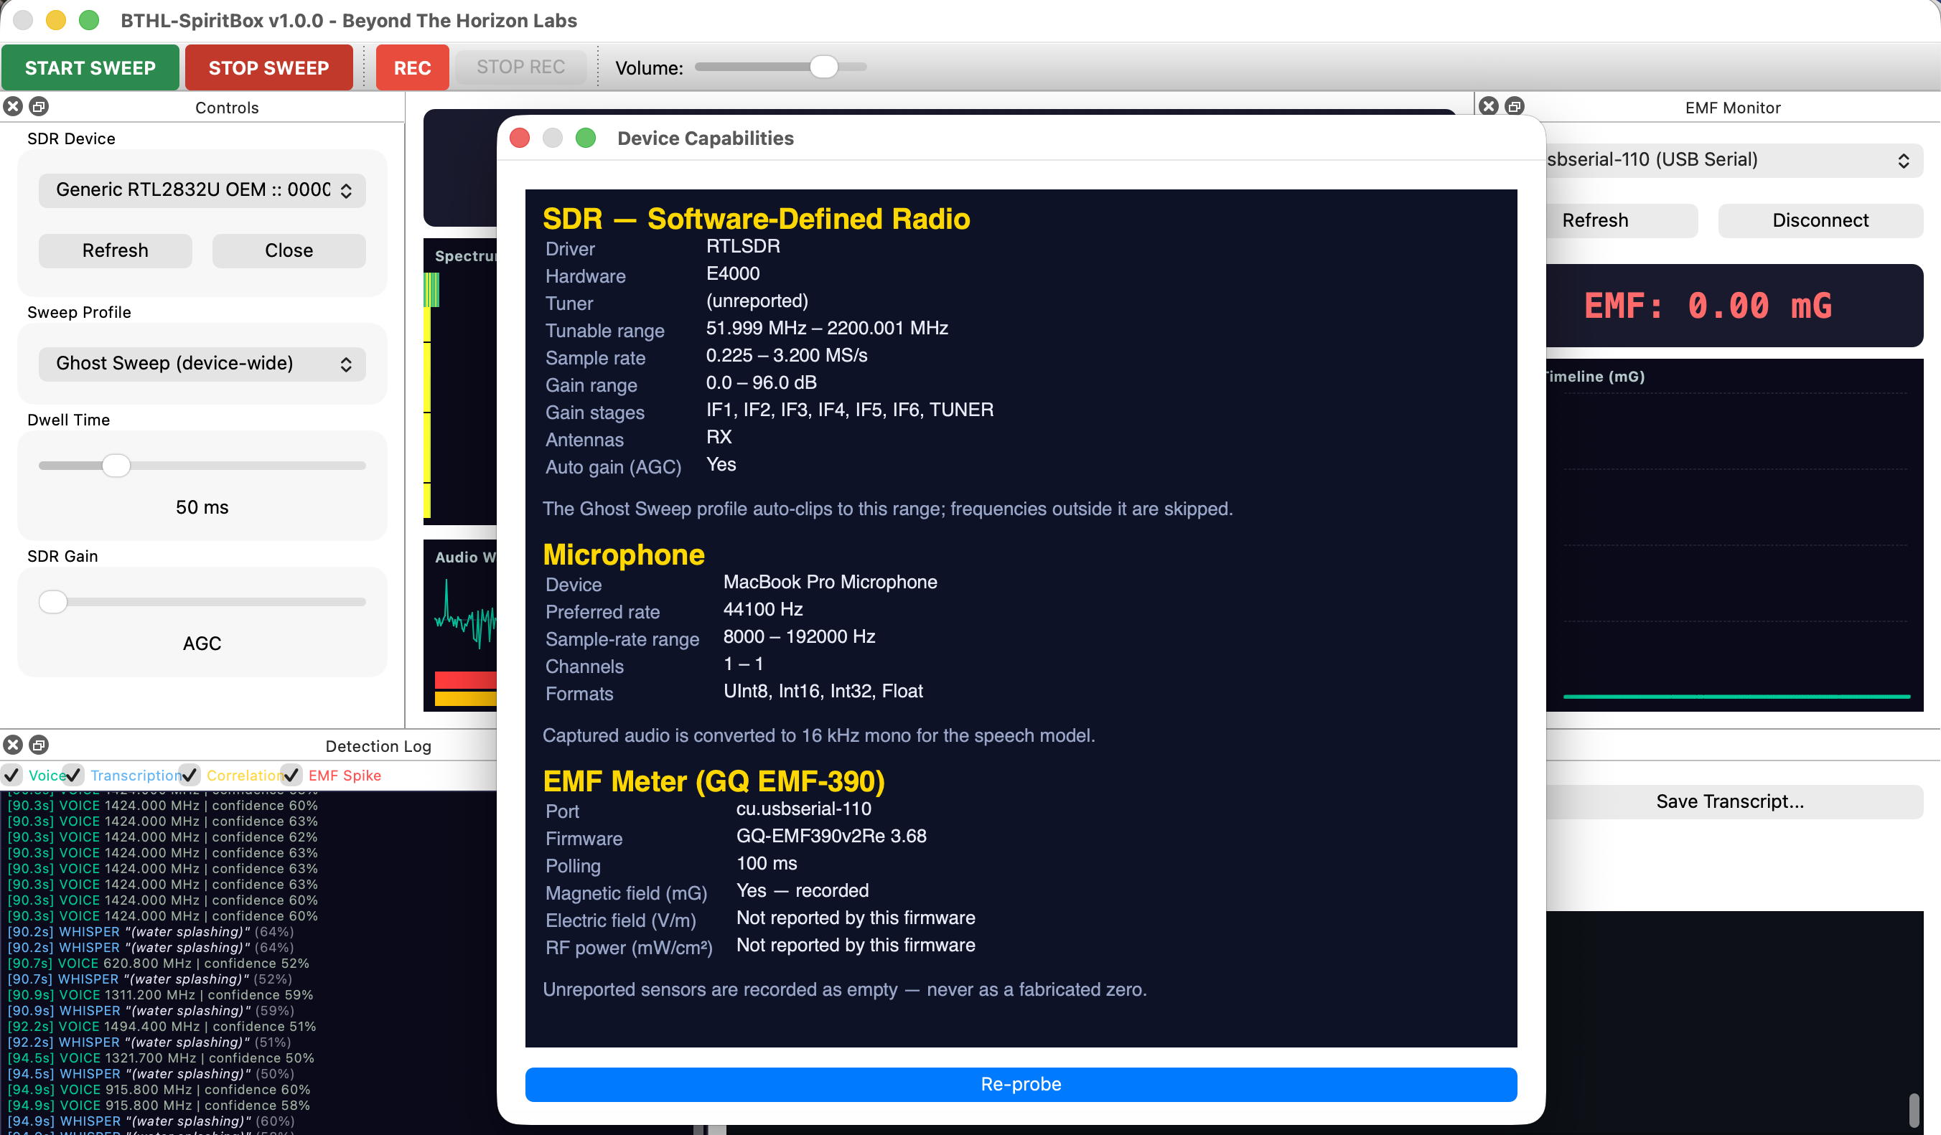Click the sample rate '0.225 – 3.200 MS/s'
This screenshot has width=1941, height=1135.
(x=787, y=355)
